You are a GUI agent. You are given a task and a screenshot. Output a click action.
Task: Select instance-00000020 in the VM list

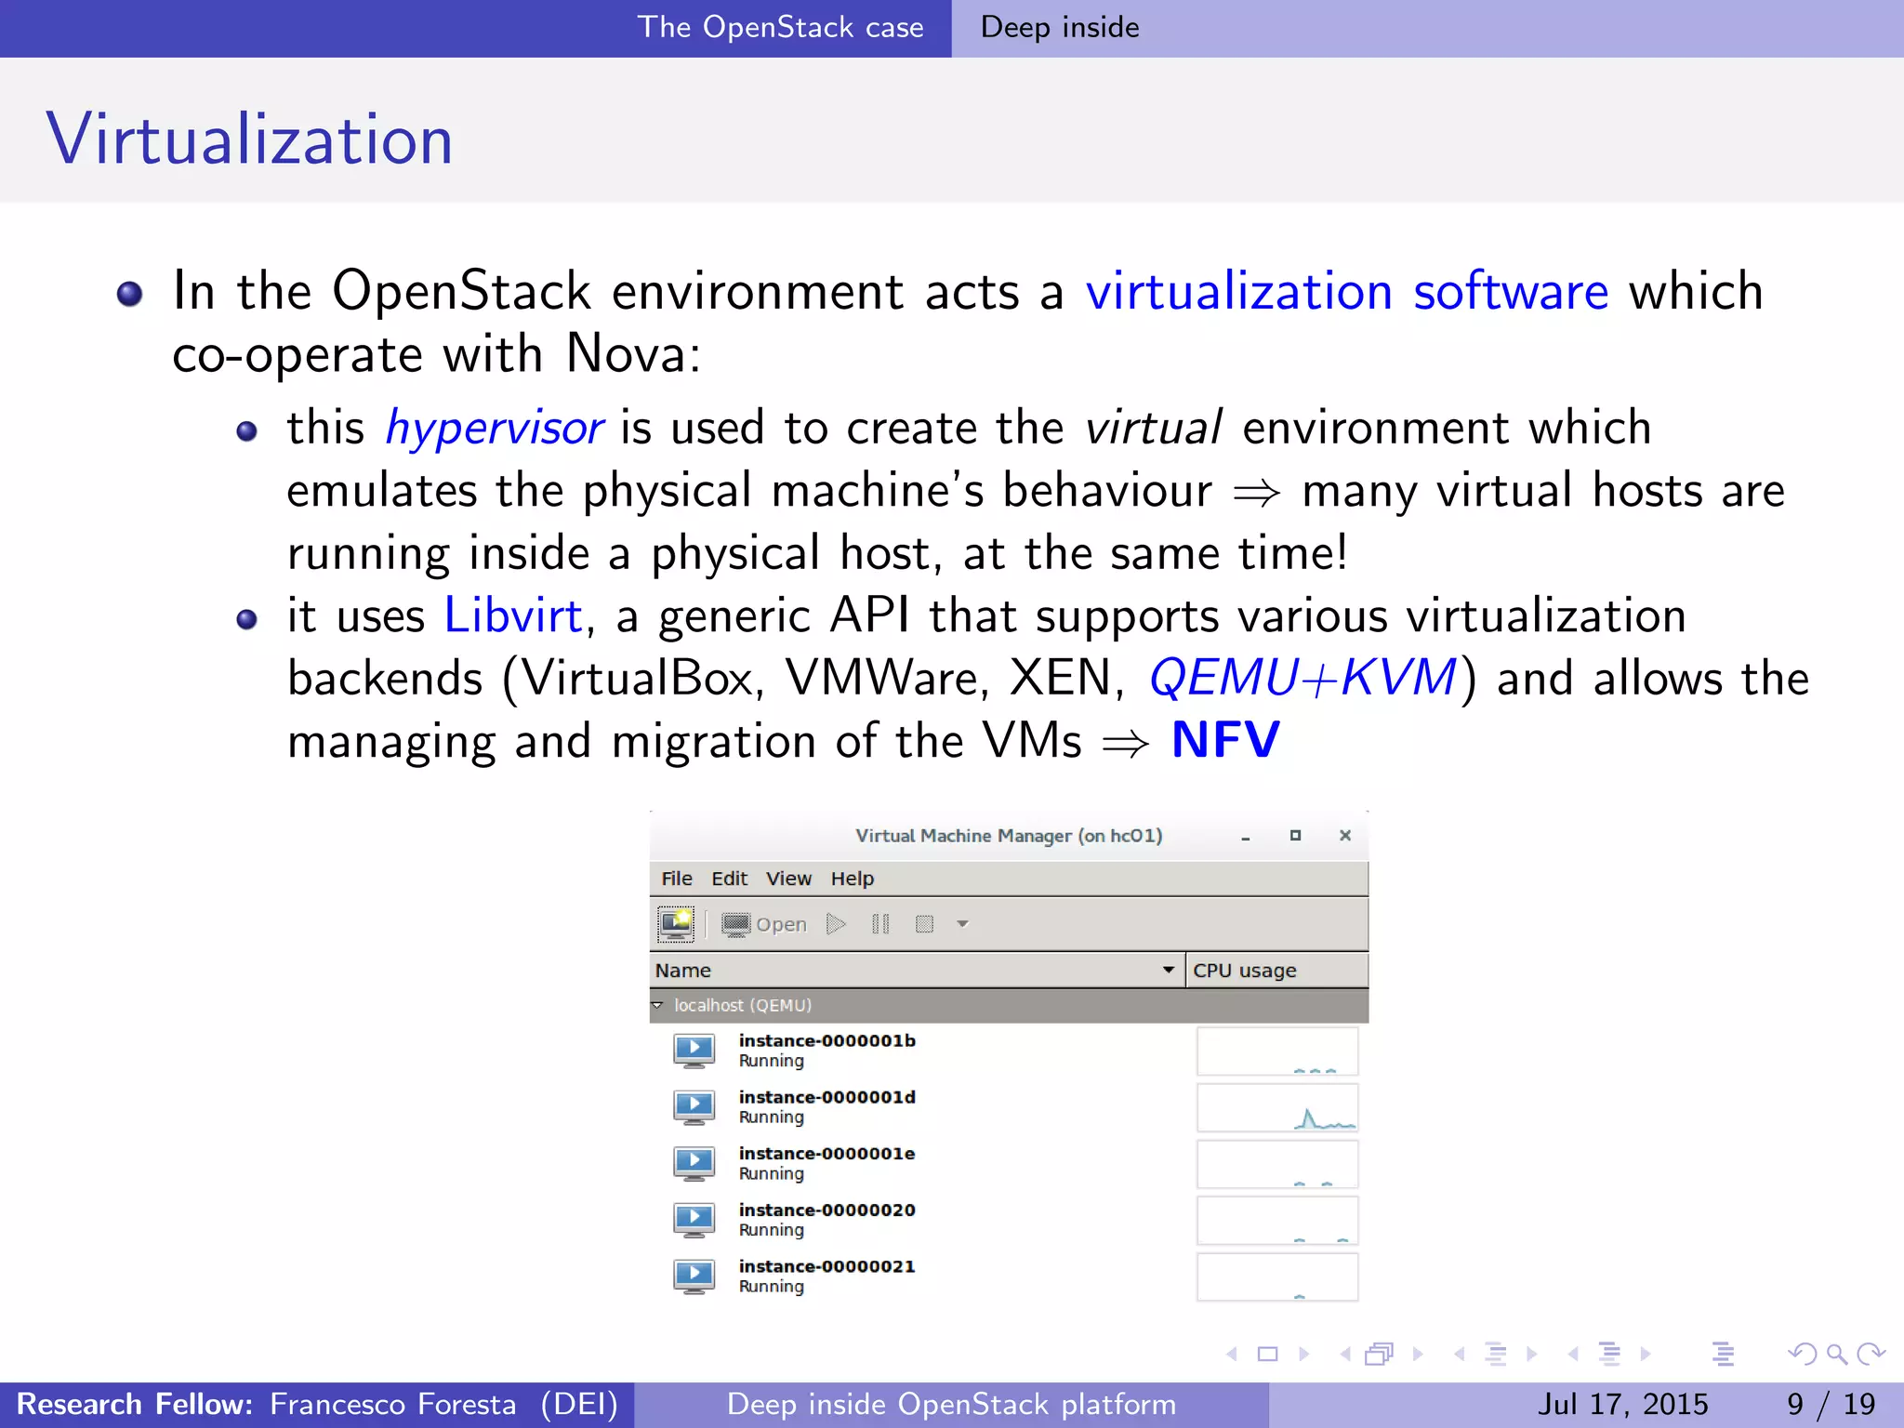(1009, 1220)
